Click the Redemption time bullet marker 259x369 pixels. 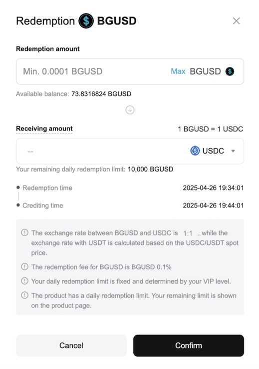18,187
